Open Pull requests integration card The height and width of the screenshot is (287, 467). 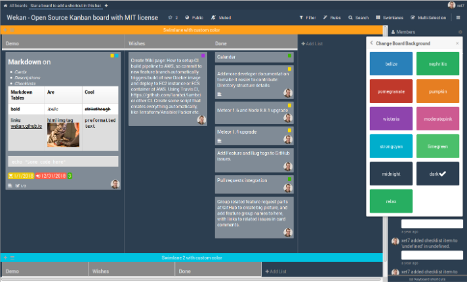(x=254, y=184)
